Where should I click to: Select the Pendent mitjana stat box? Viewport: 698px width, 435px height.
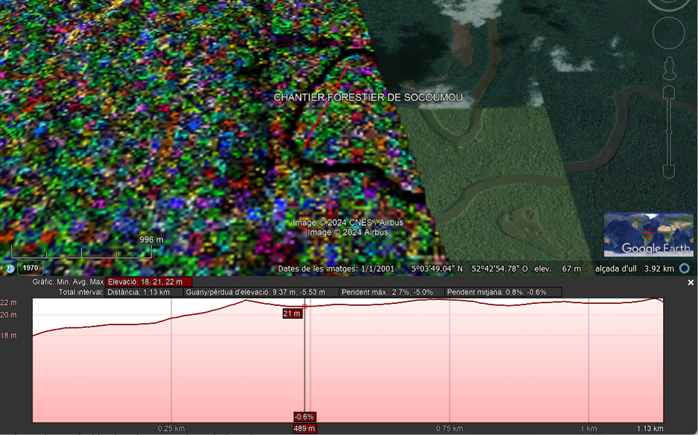click(x=496, y=292)
